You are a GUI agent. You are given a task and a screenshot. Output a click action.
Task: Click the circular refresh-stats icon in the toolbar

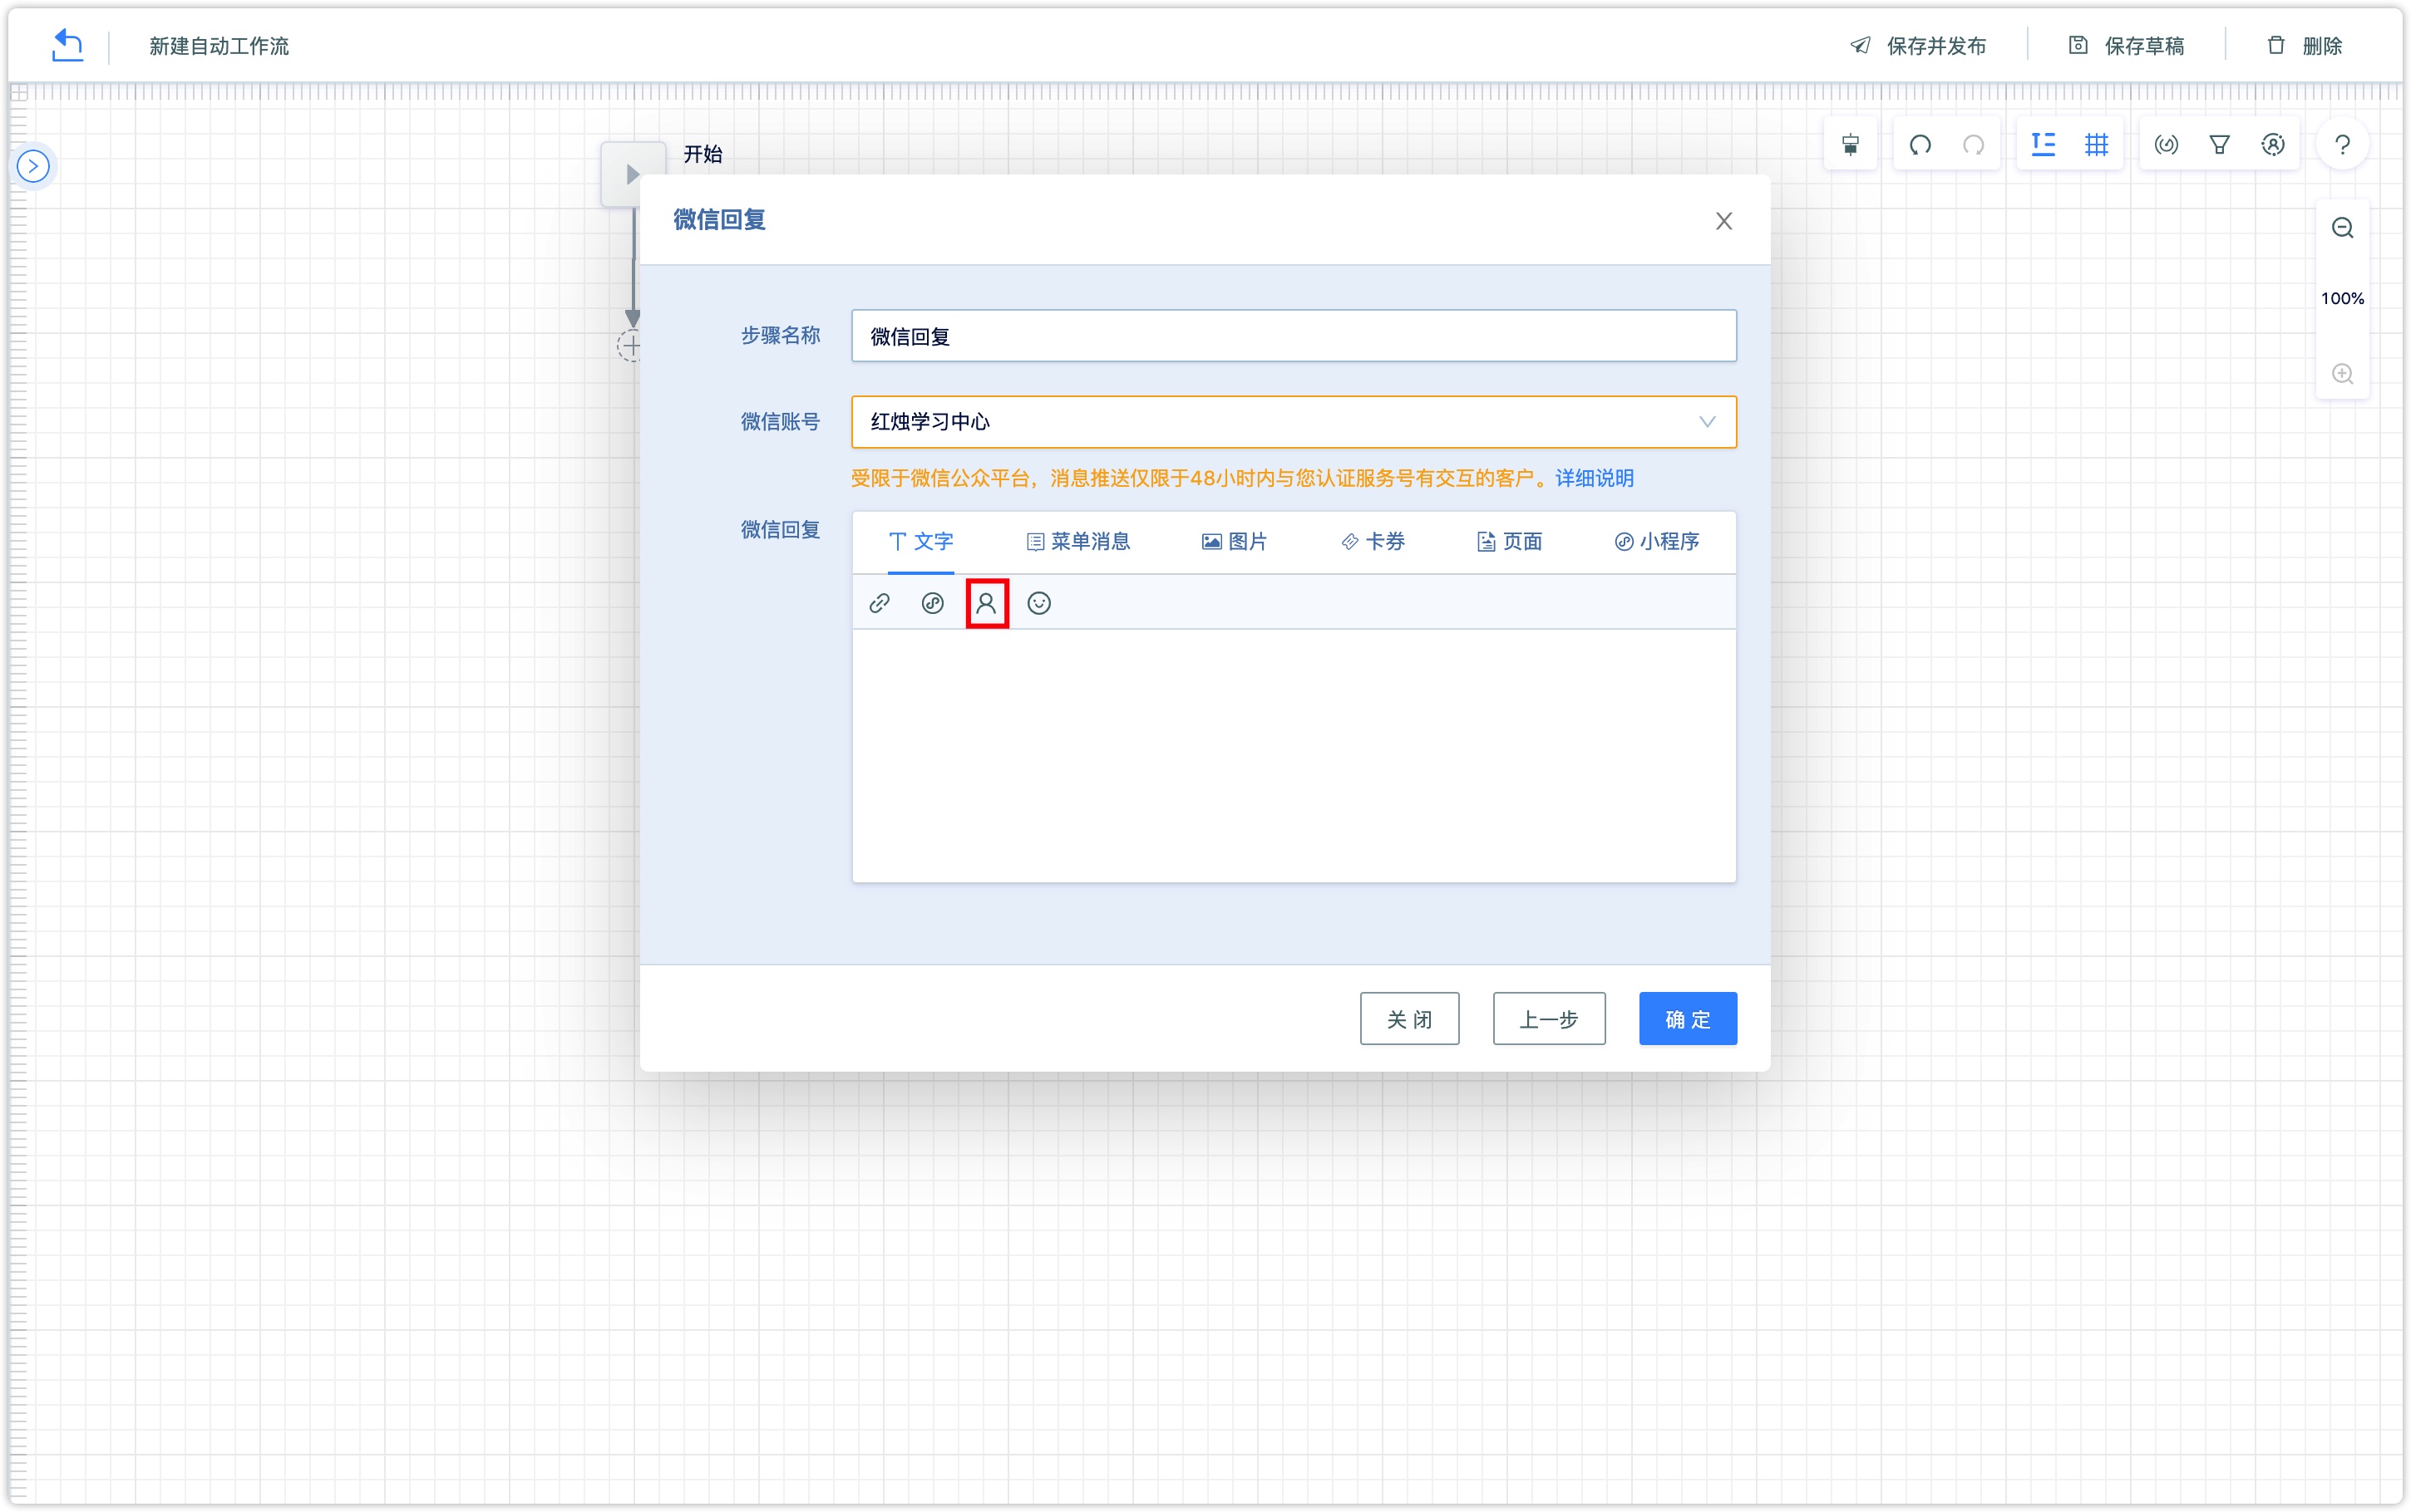pos(2166,145)
